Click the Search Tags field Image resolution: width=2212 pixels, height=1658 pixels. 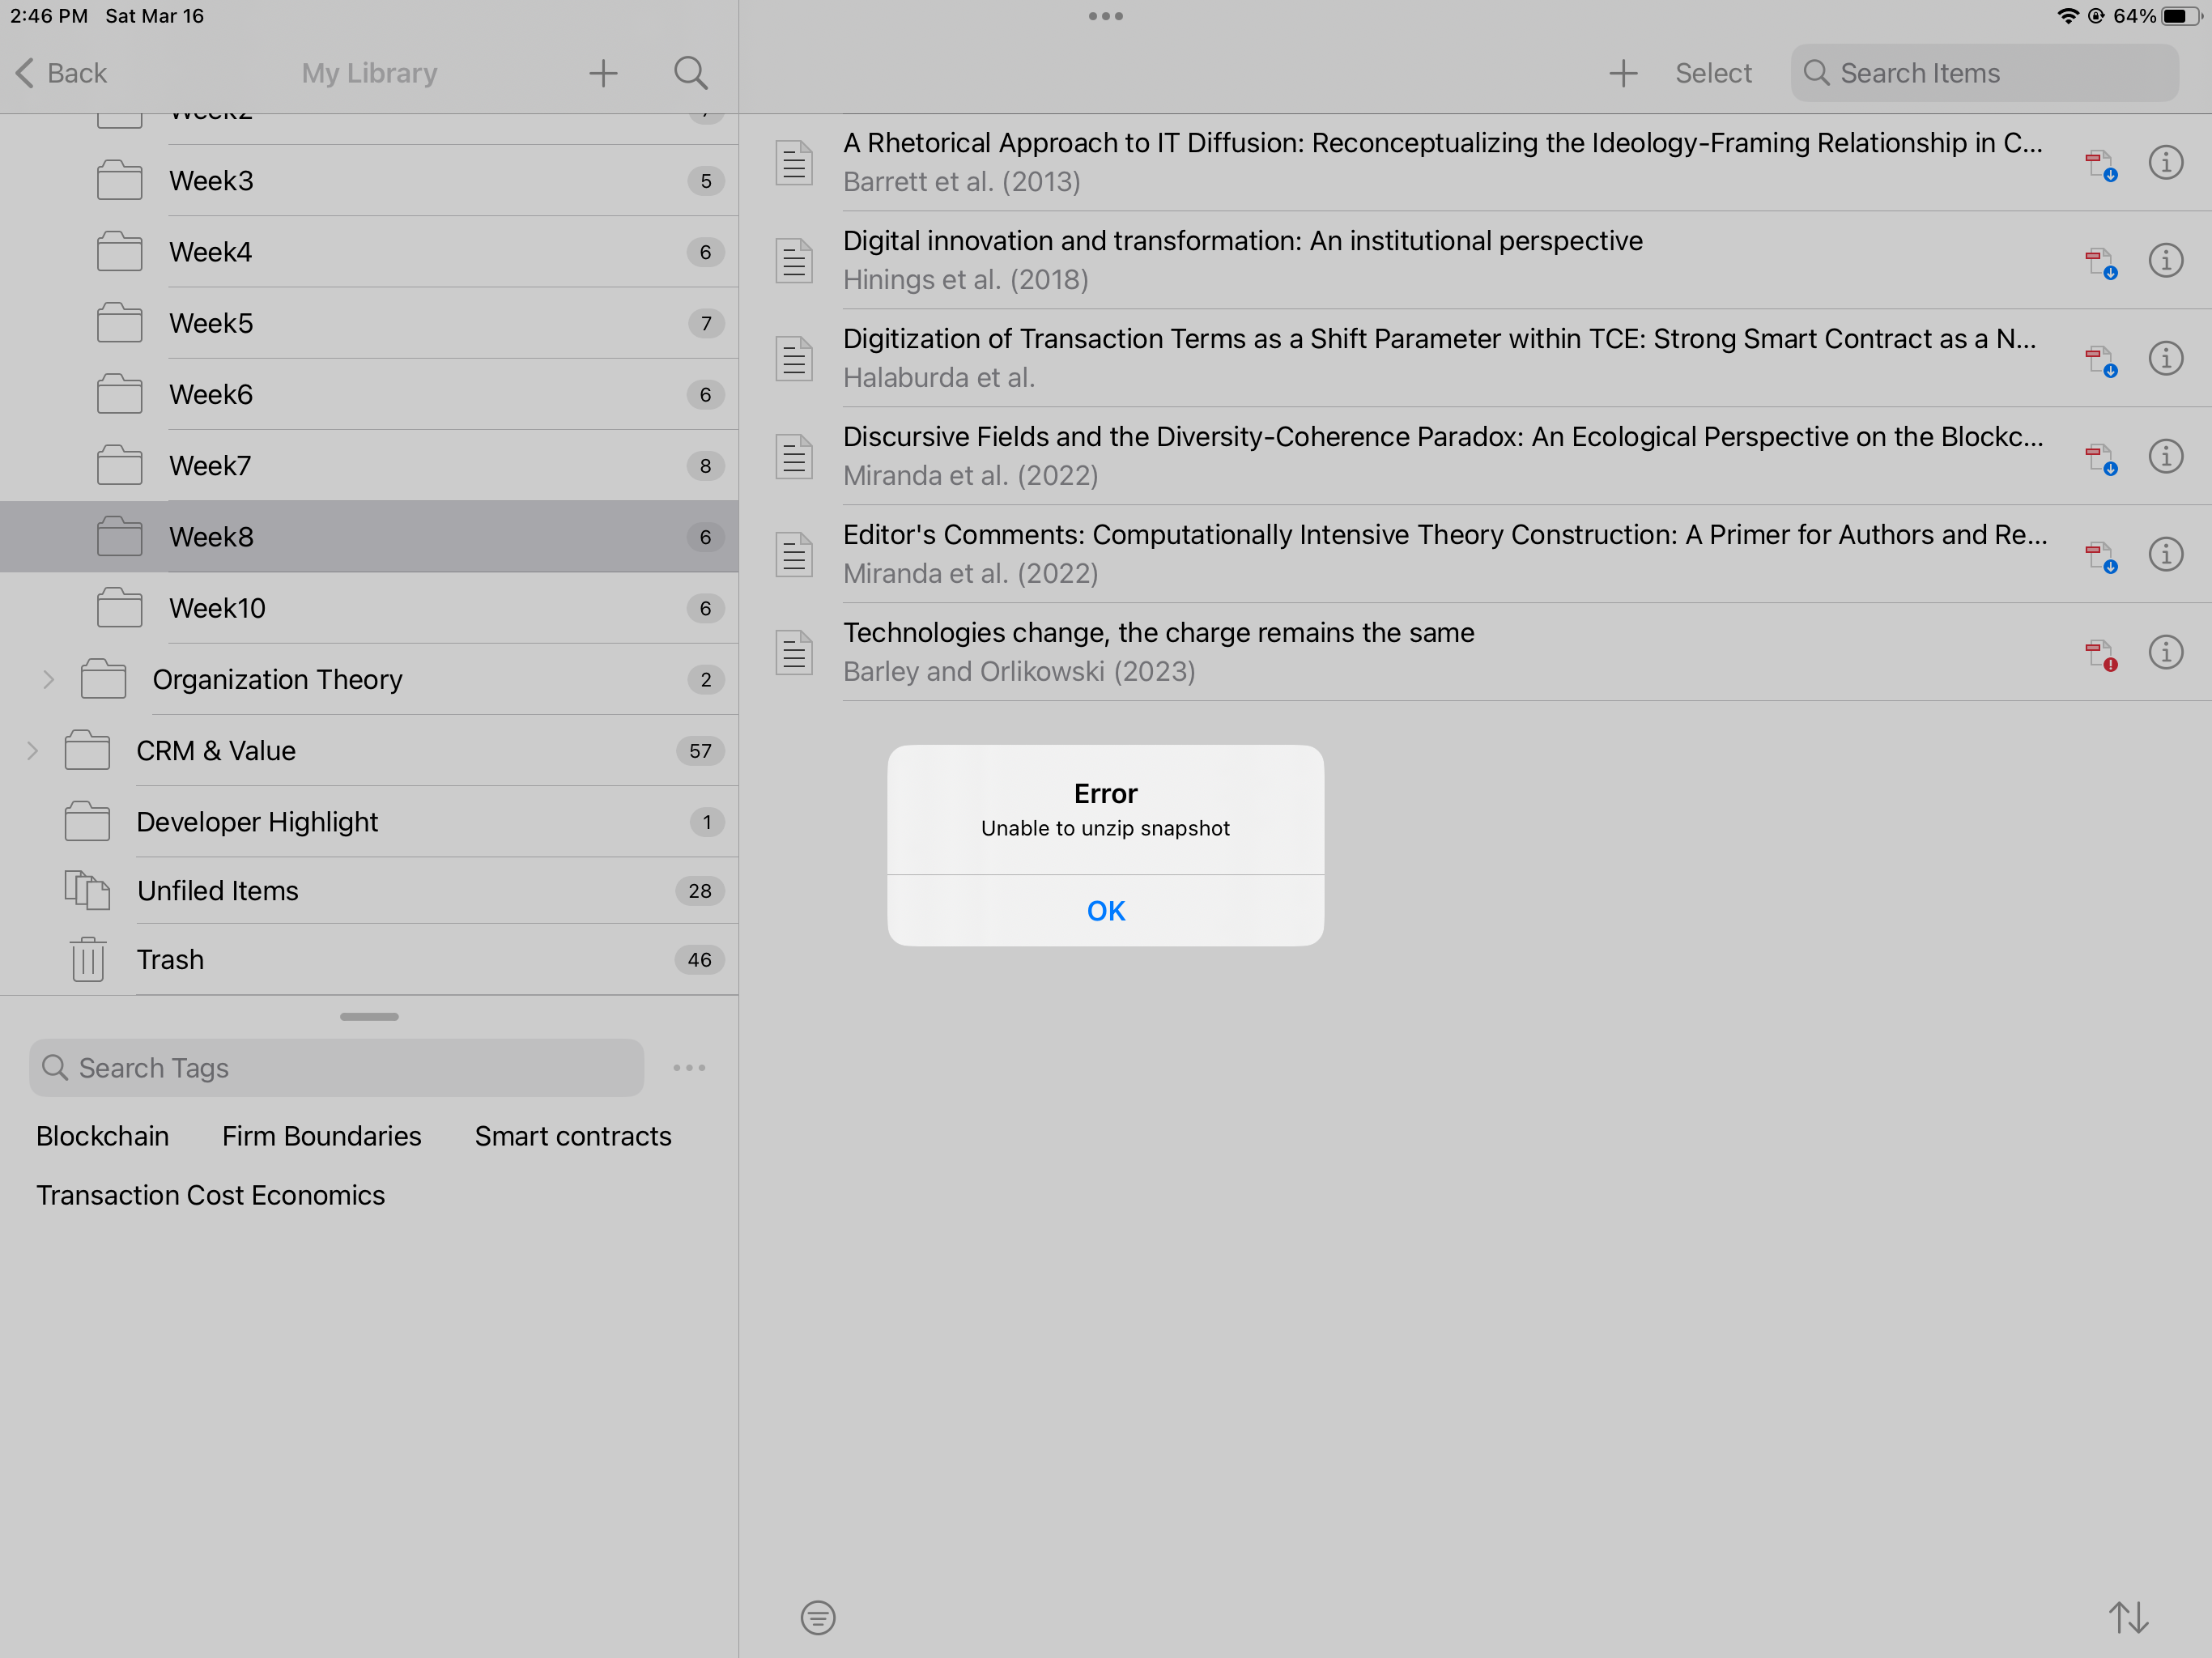[336, 1068]
